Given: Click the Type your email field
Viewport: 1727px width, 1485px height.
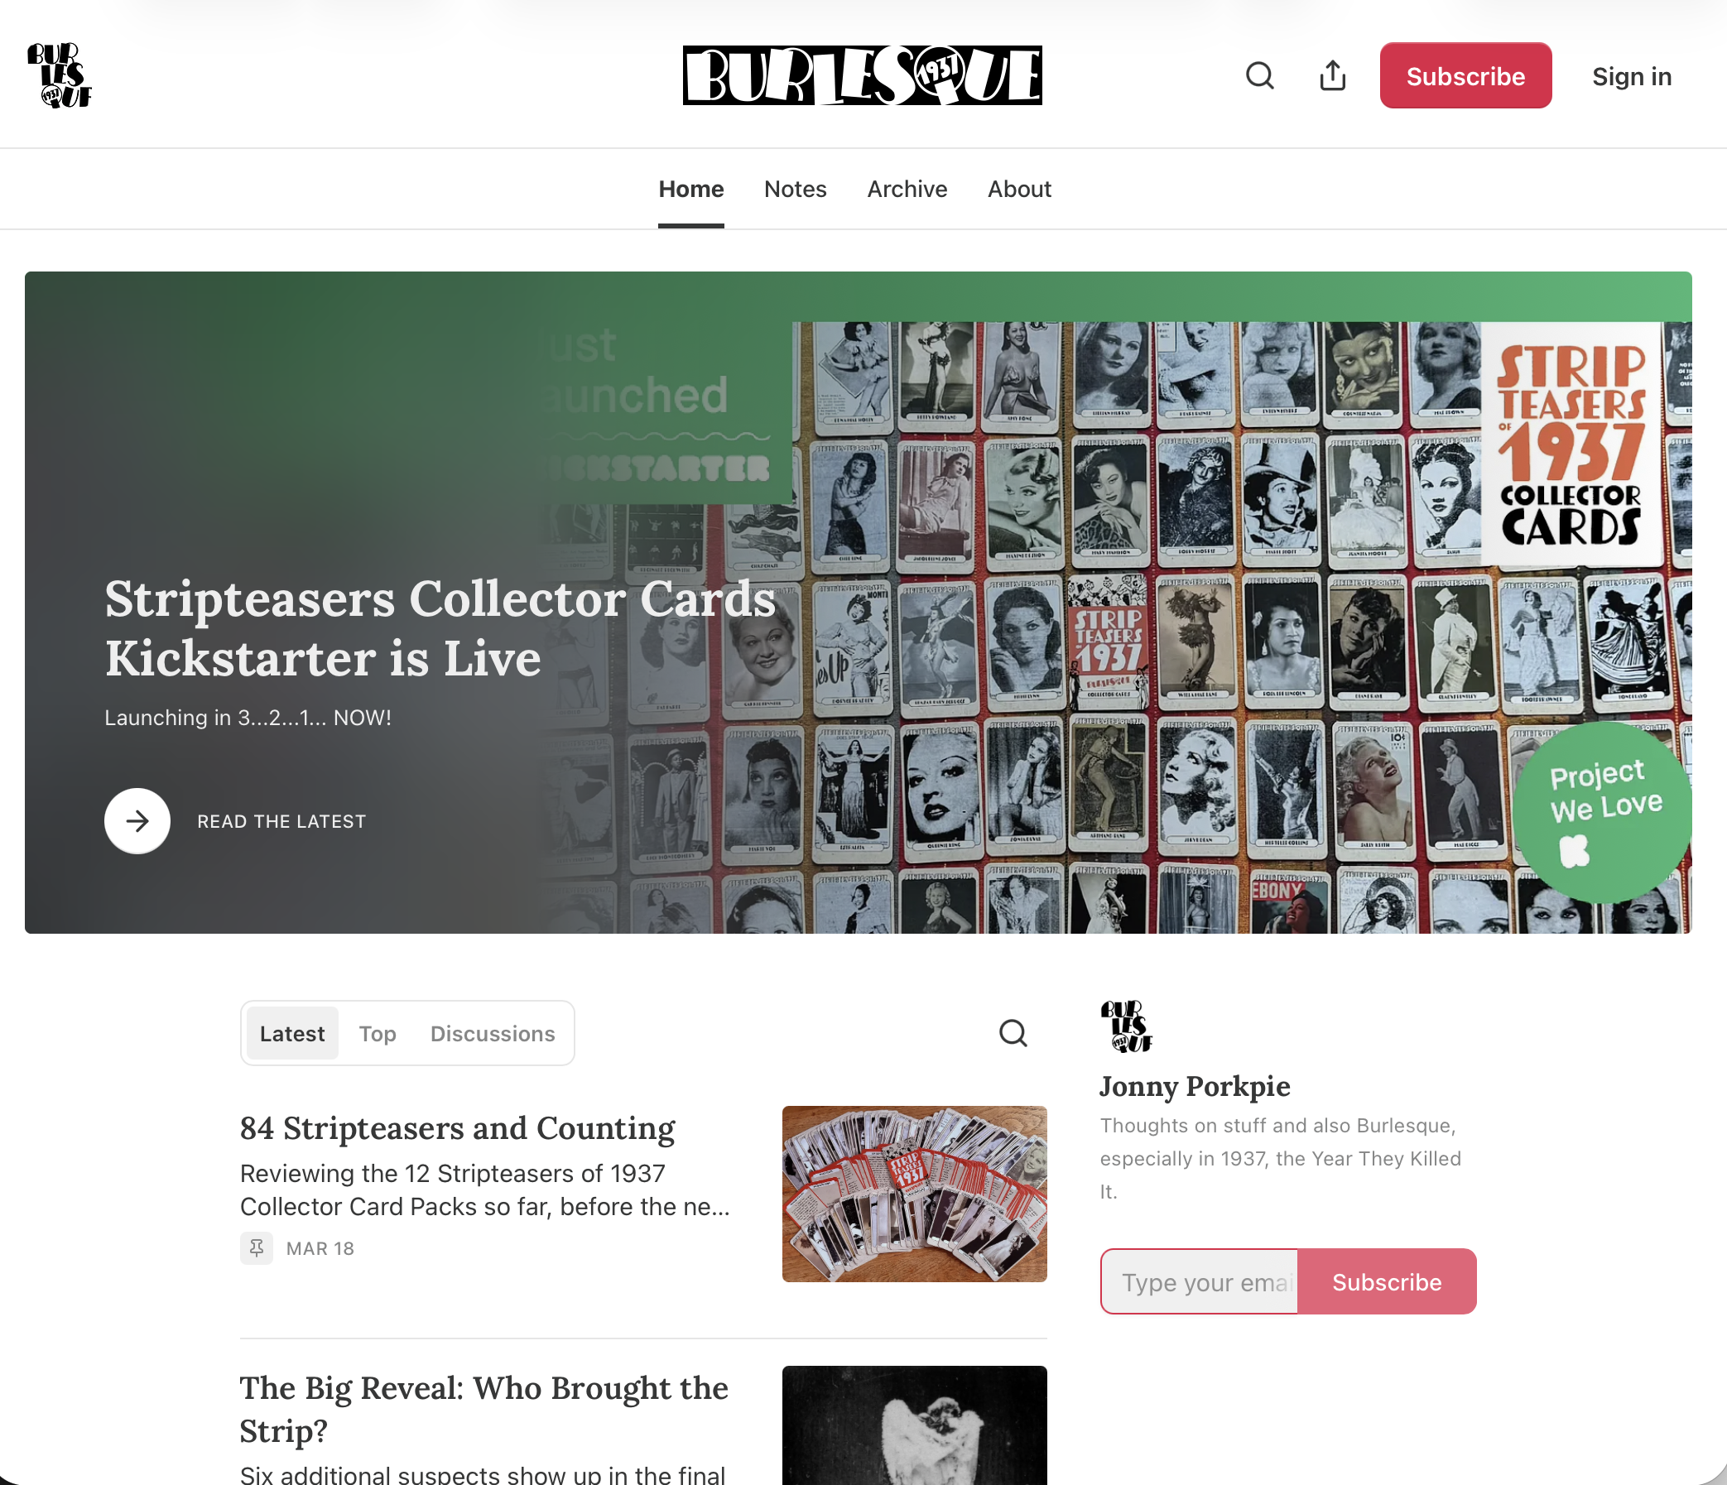Looking at the screenshot, I should 1200,1281.
